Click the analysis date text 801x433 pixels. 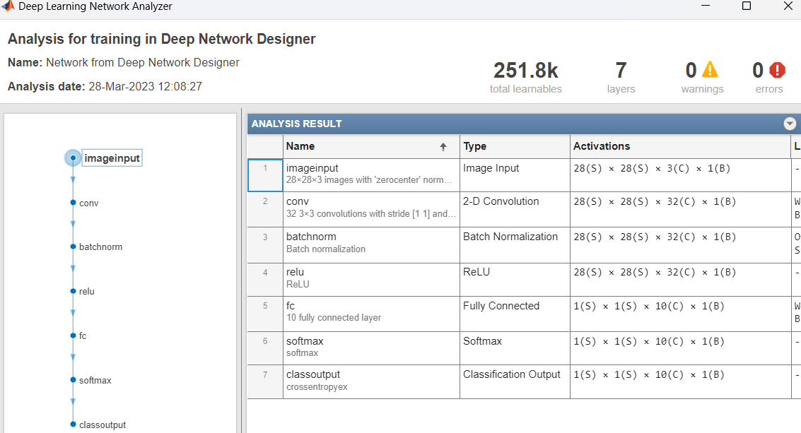point(105,86)
